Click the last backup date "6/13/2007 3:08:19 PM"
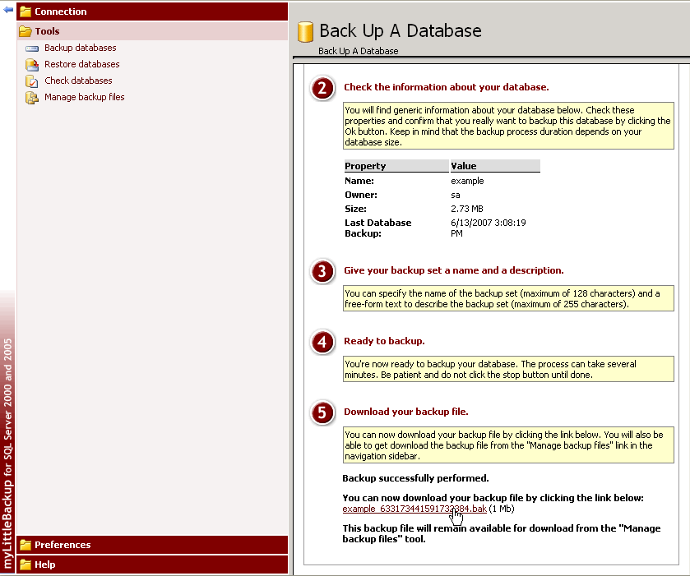690x576 pixels. 488,228
